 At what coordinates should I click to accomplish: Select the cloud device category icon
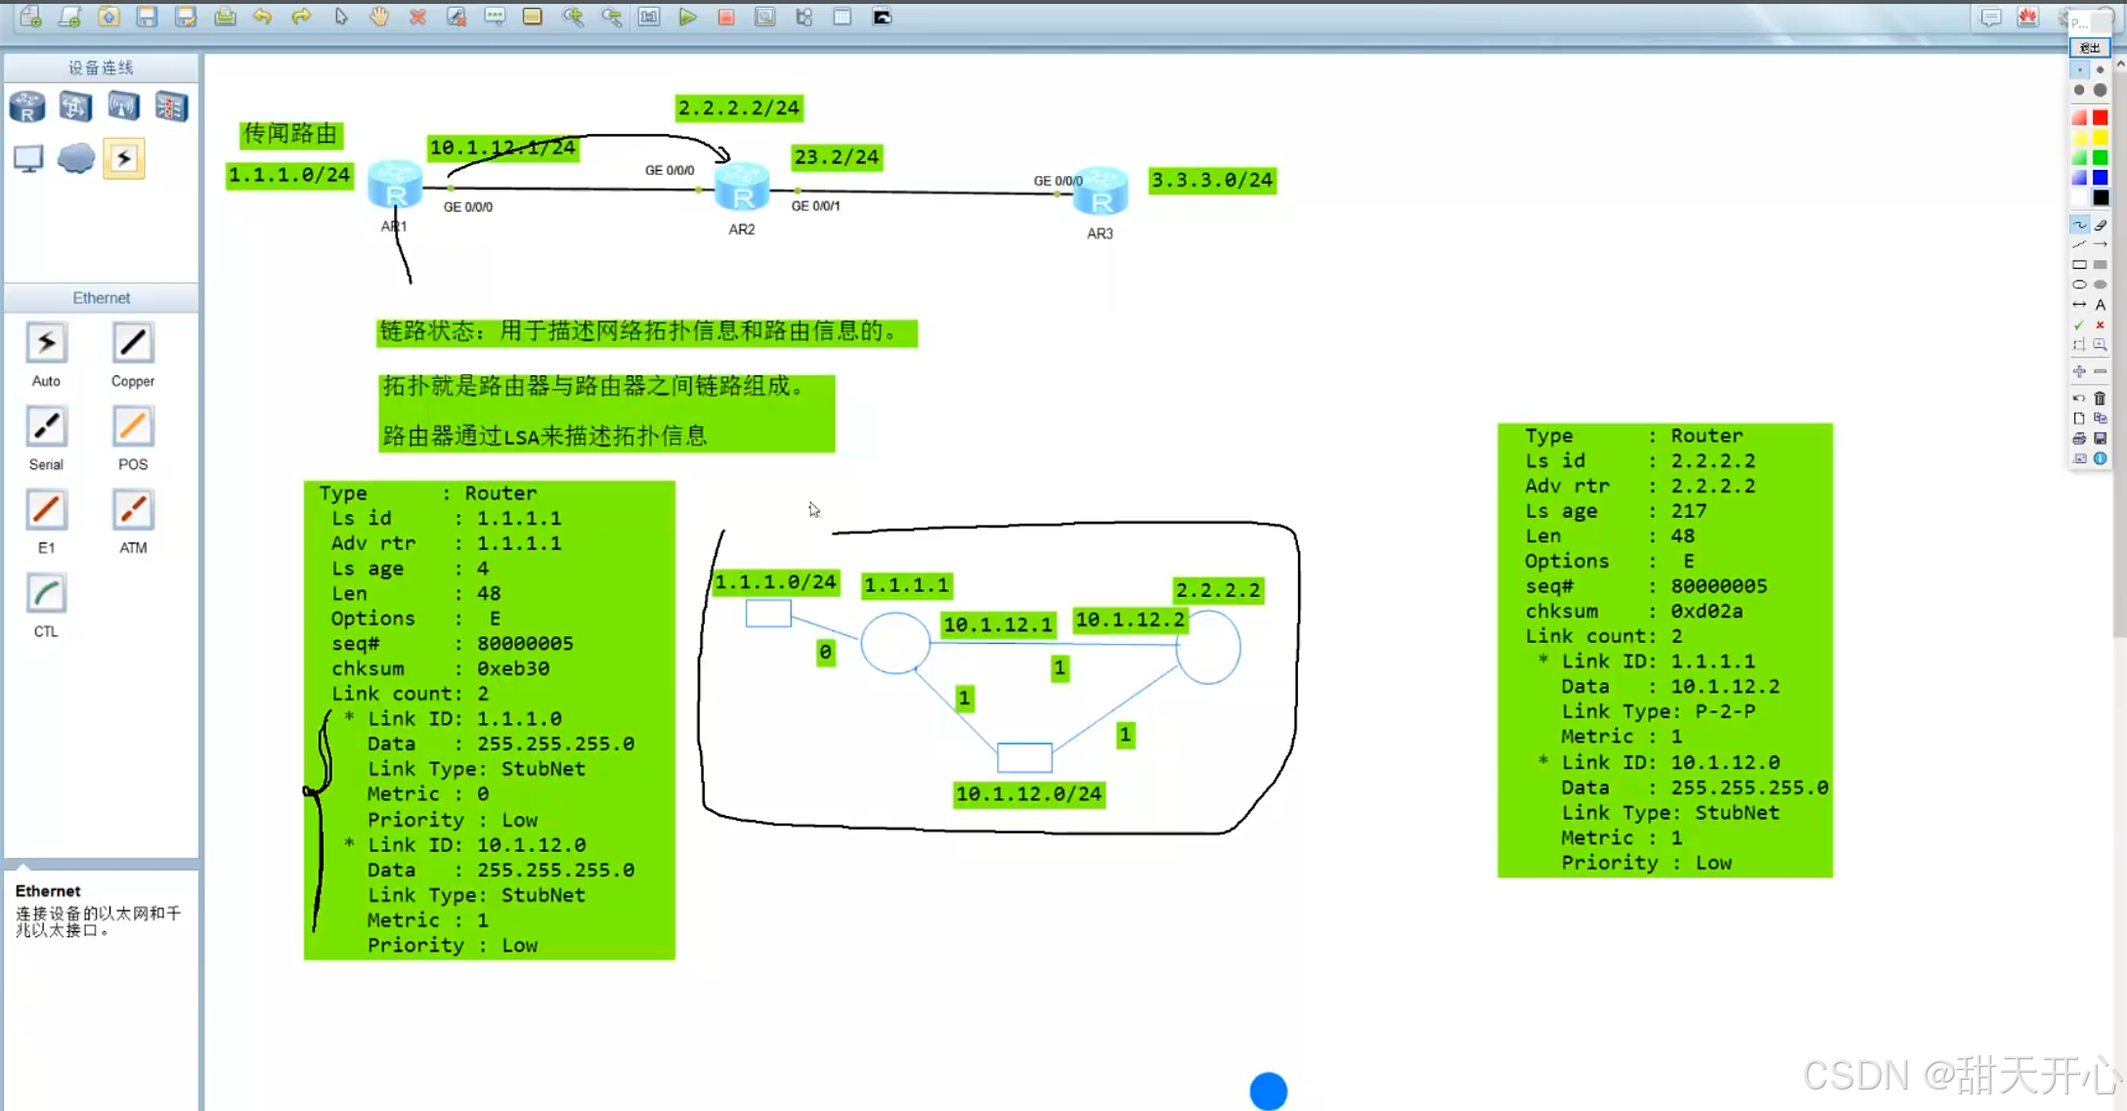pyautogui.click(x=75, y=158)
